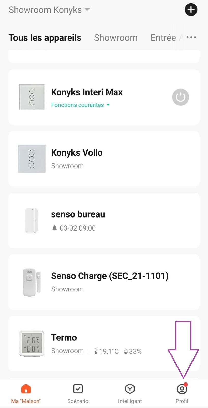Viewport: 208px width, 408px height.
Task: Open the Termo device card
Action: click(104, 344)
